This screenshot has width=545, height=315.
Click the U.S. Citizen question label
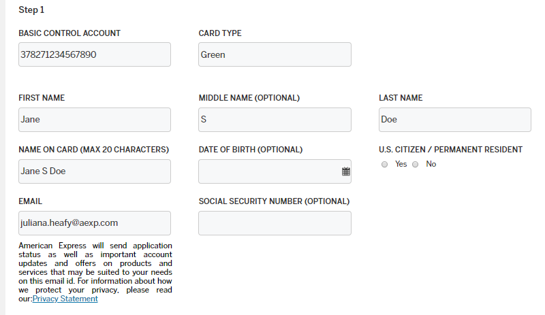coord(450,150)
